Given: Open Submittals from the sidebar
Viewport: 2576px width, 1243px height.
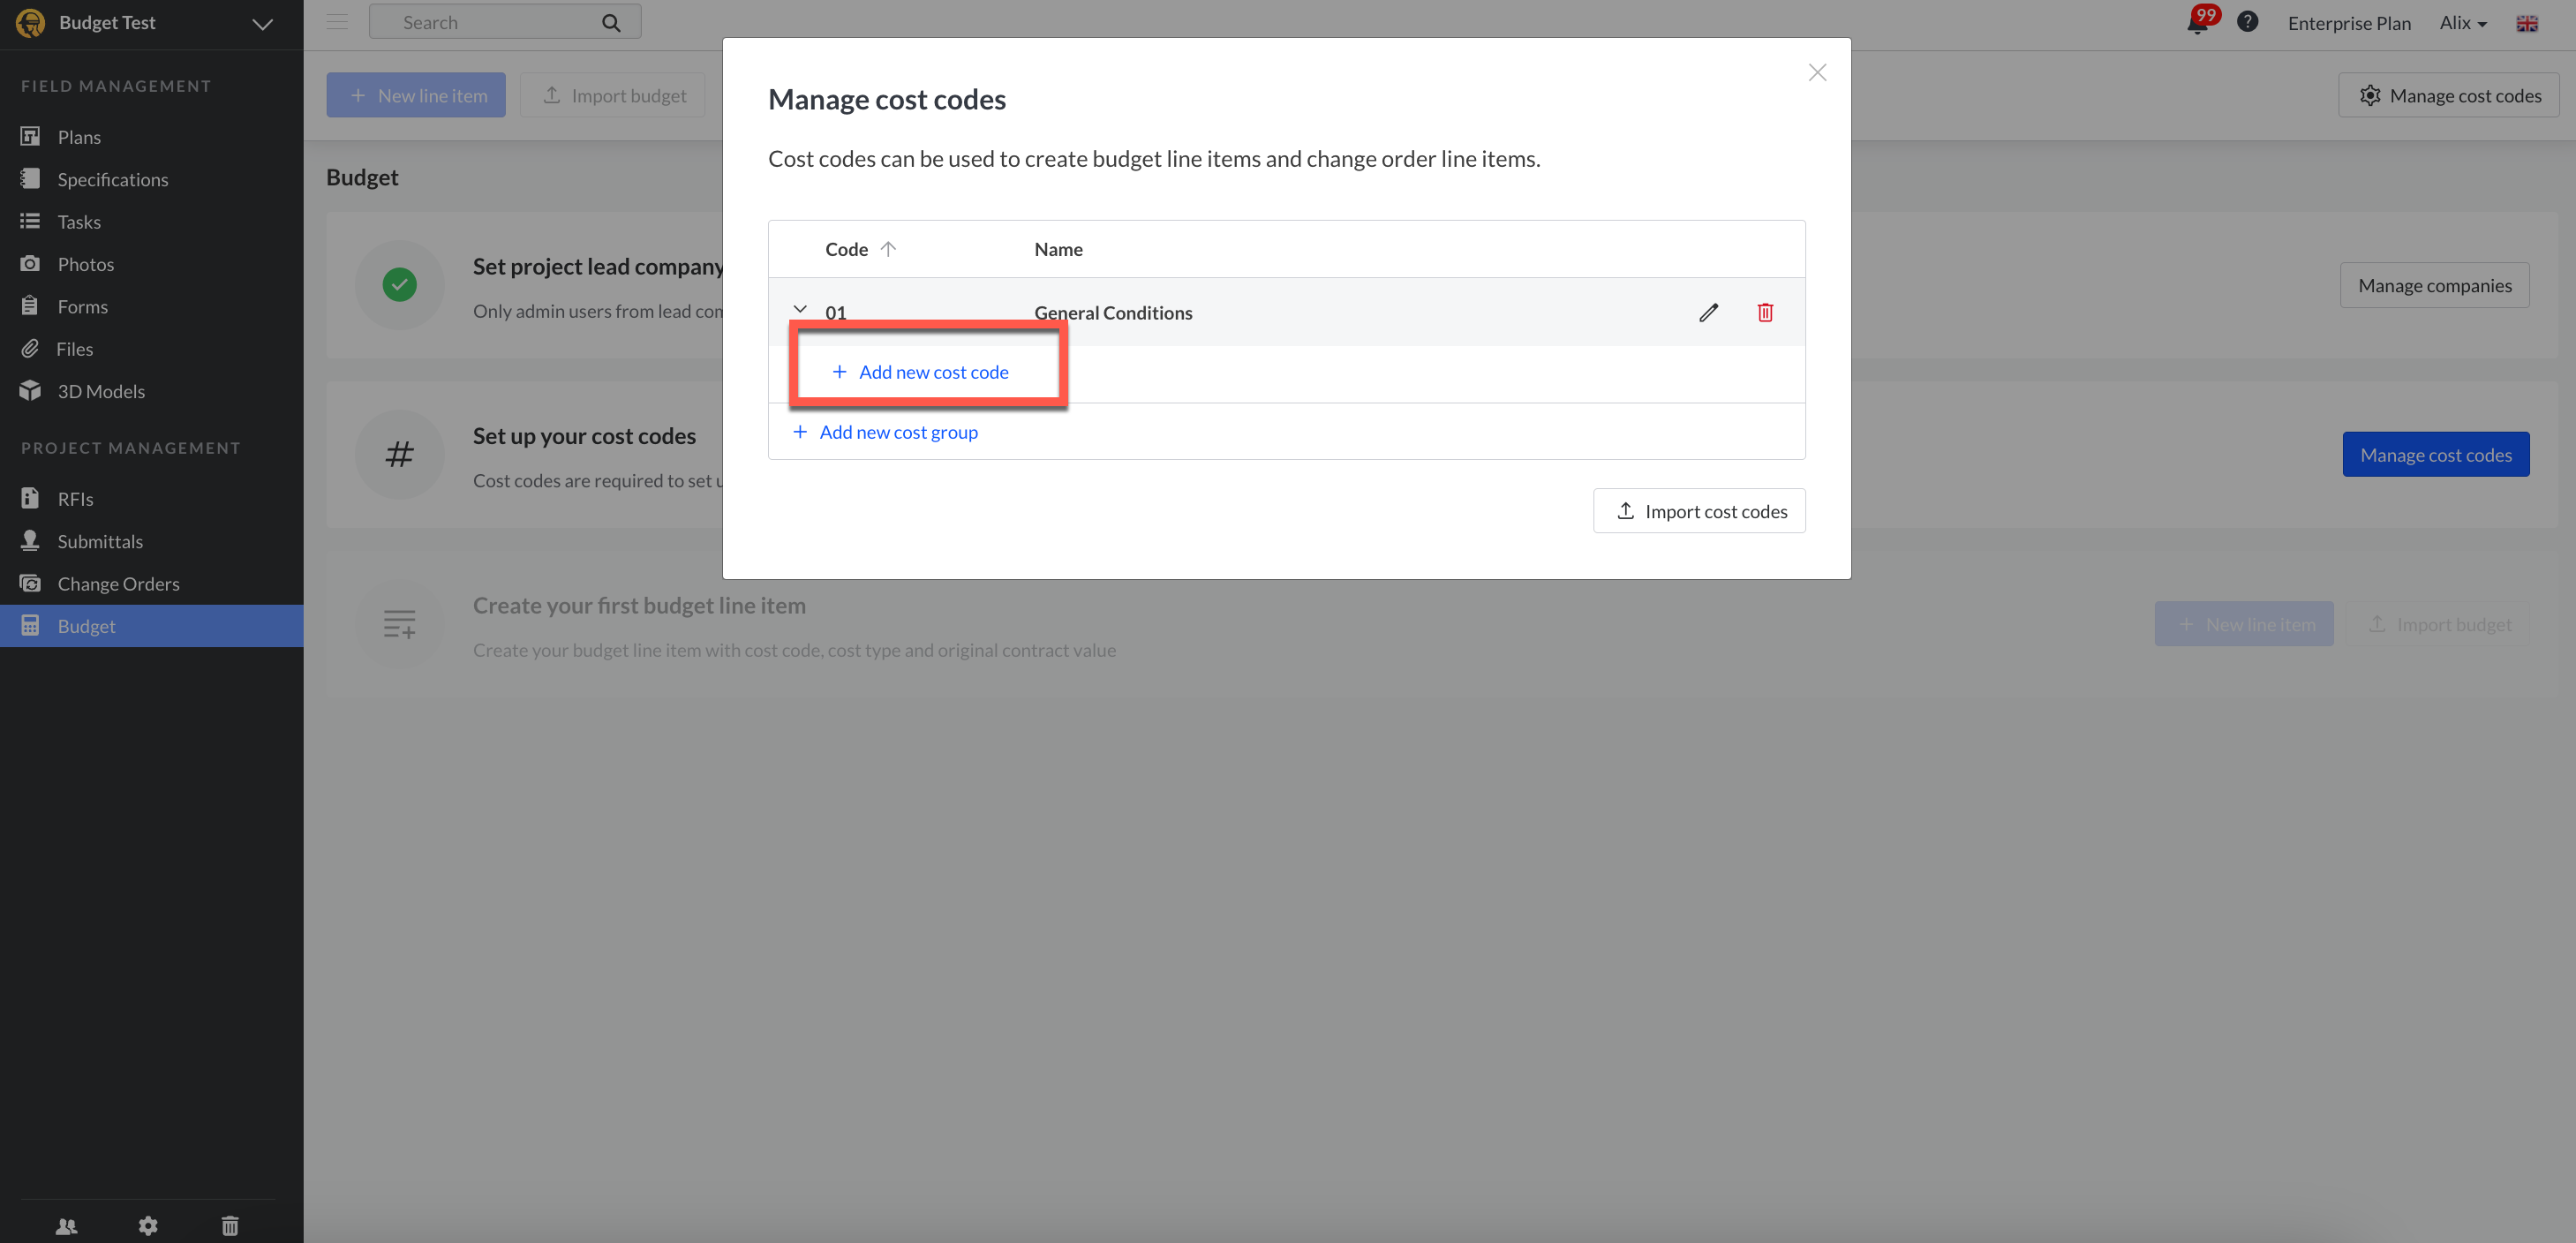Looking at the screenshot, I should coord(100,541).
